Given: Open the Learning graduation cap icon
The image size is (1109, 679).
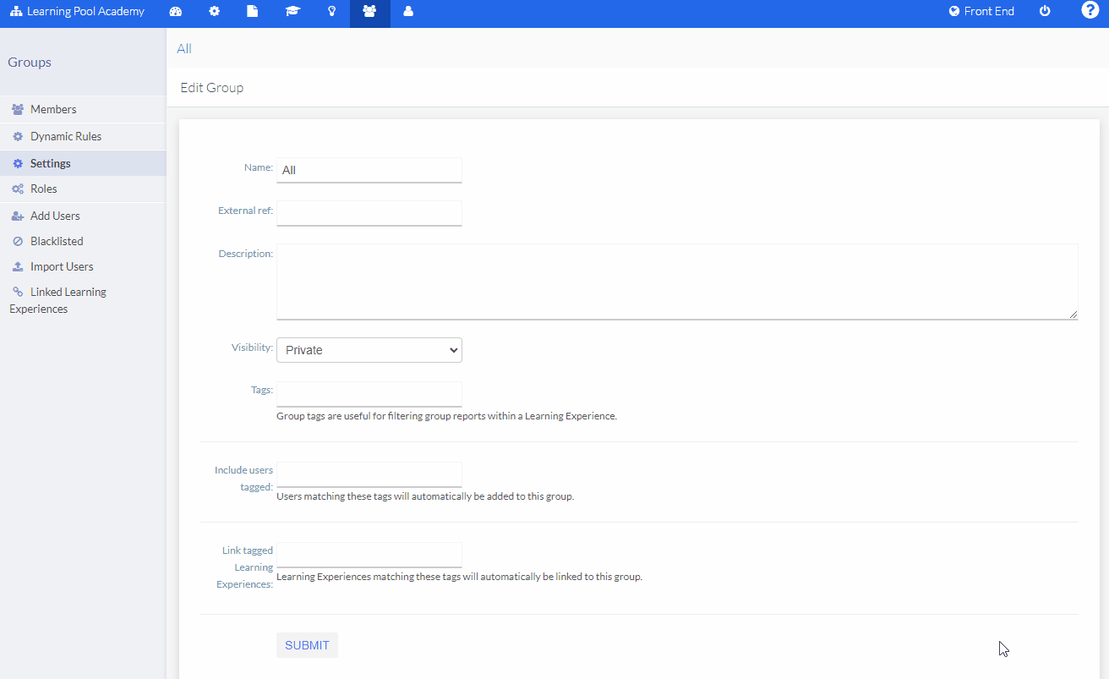Looking at the screenshot, I should [x=292, y=13].
